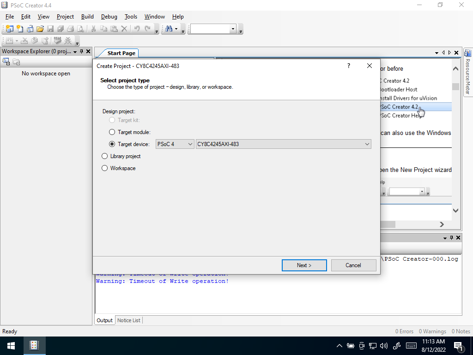473x355 pixels.
Task: Select the Target device radio button
Action: pos(112,144)
